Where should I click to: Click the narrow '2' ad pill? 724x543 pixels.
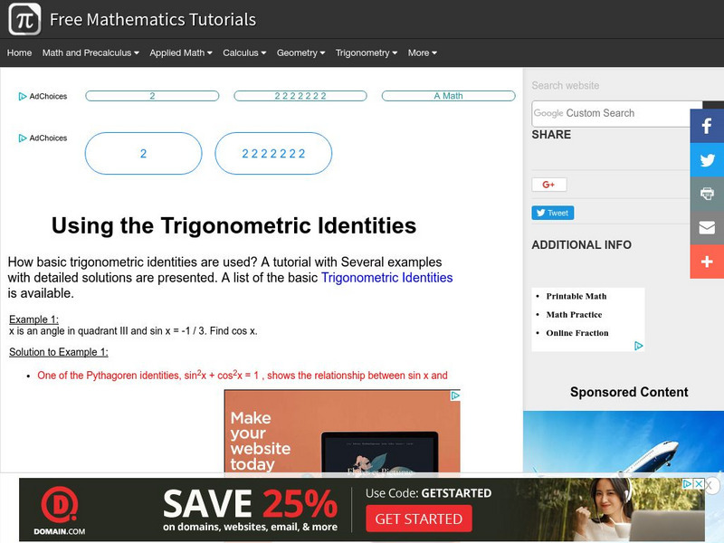(152, 96)
